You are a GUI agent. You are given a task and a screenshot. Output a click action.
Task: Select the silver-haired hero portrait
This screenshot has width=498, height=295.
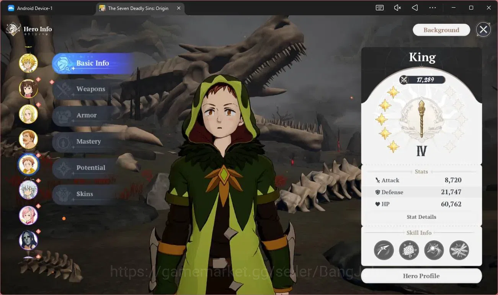[x=28, y=190]
